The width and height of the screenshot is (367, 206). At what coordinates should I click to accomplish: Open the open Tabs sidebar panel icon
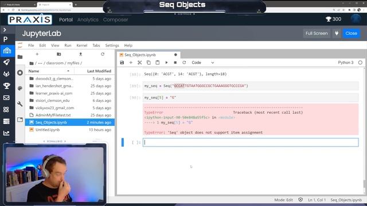point(20,120)
